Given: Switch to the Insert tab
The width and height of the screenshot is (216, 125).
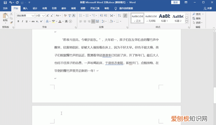Looking at the screenshot, I should click(x=25, y=8).
